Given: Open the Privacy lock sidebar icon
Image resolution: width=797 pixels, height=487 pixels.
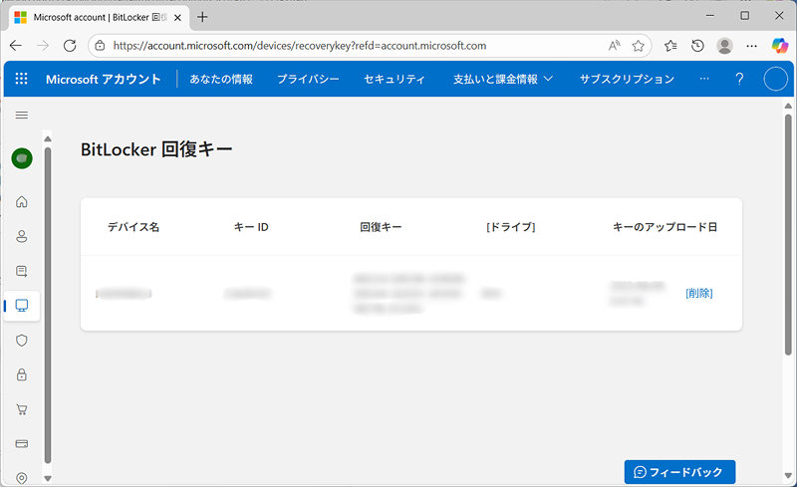Looking at the screenshot, I should point(22,375).
